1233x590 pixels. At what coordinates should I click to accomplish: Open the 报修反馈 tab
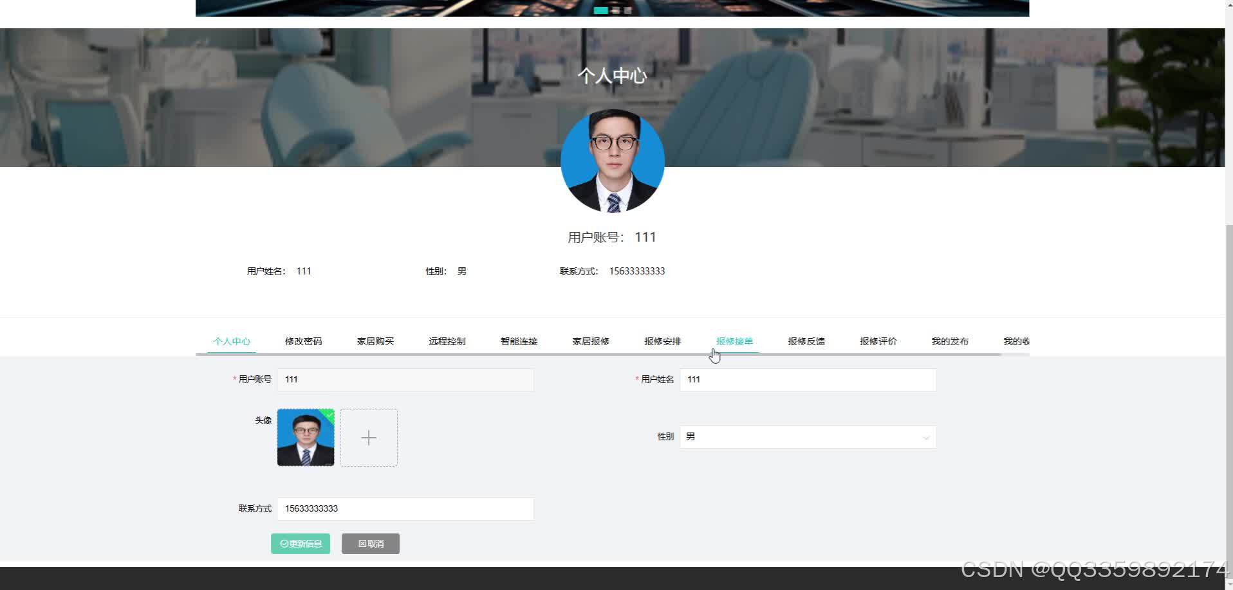coord(806,341)
